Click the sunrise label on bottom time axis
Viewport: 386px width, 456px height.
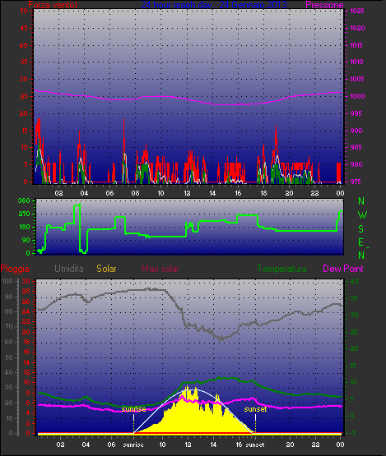click(133, 445)
